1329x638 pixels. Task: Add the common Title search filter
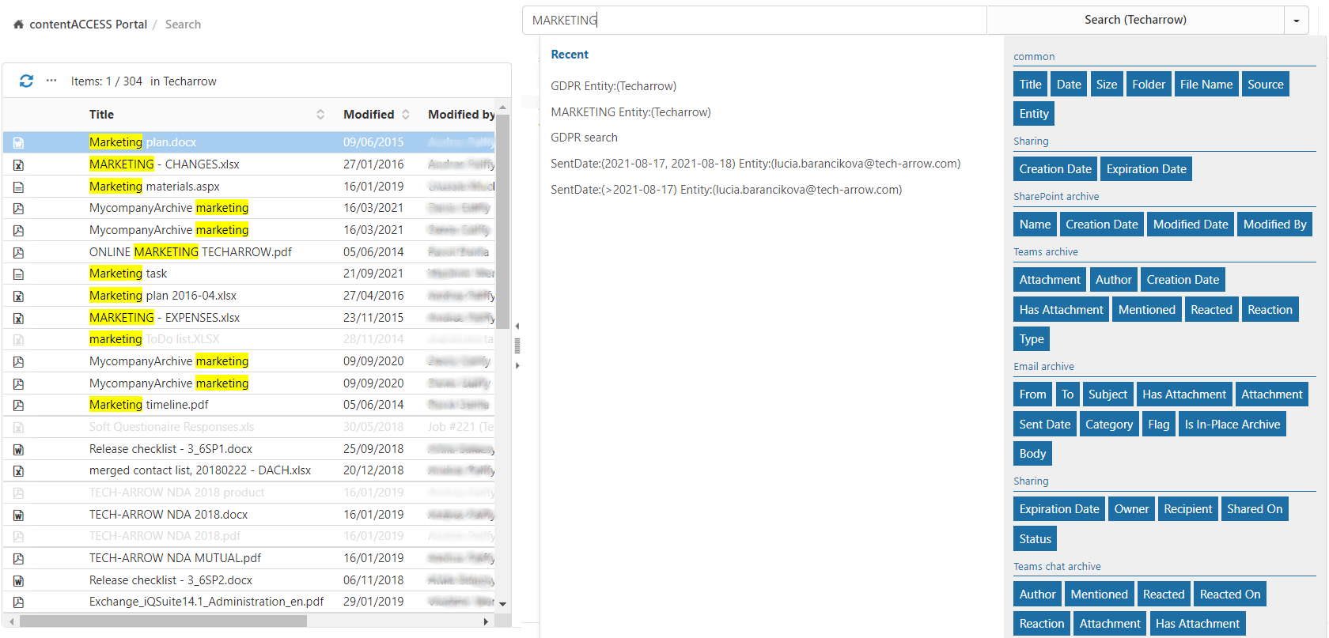tap(1030, 85)
